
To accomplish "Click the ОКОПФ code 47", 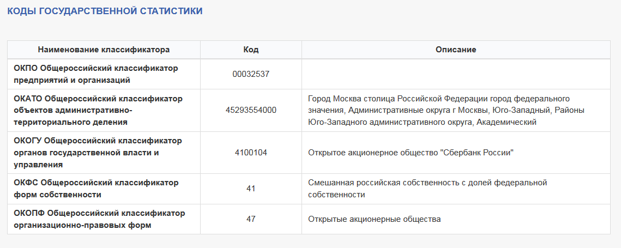I will [251, 219].
